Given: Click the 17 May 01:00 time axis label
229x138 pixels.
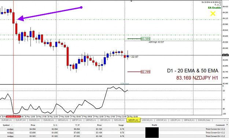Looking at the screenshot, I should click(x=64, y=117).
